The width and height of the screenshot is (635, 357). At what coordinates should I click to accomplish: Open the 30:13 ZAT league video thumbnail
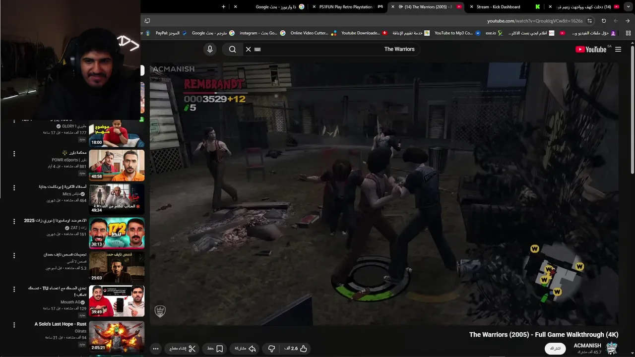pos(117,233)
